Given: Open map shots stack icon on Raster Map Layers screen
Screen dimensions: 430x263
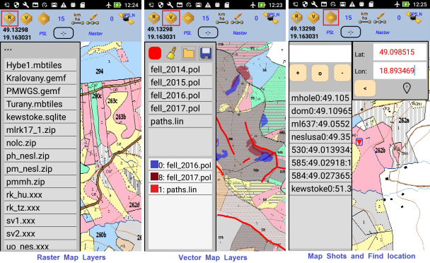Looking at the screenshot, I should (x=44, y=18).
